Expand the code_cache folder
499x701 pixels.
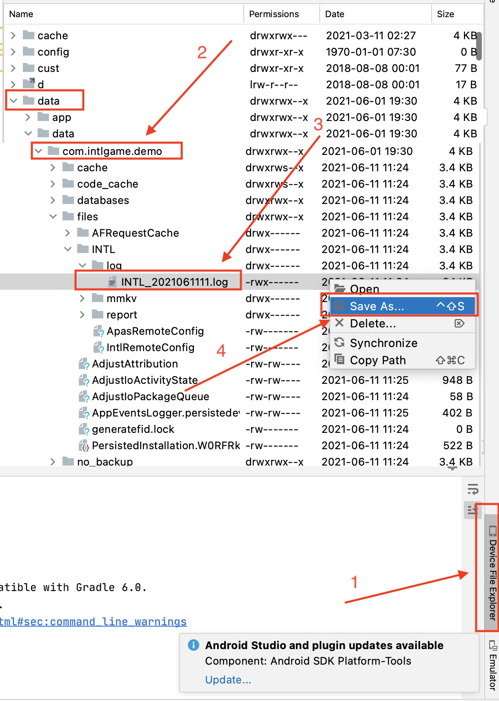tap(53, 184)
